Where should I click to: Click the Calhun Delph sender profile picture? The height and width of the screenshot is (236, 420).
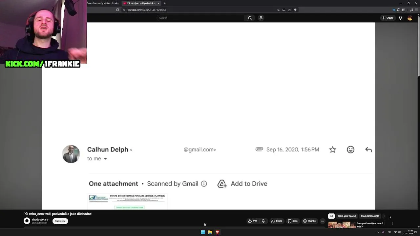point(71,154)
